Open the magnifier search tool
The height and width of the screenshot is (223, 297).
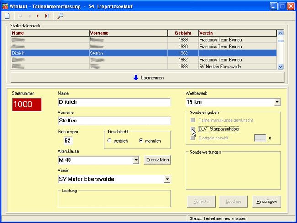60,16
